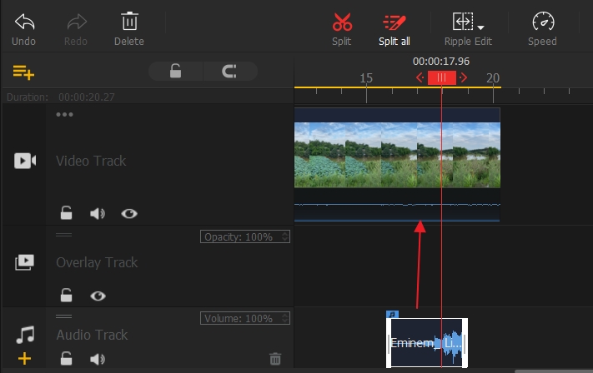Delete the Audio Track with trash icon
The height and width of the screenshot is (373, 593).
[x=274, y=359]
